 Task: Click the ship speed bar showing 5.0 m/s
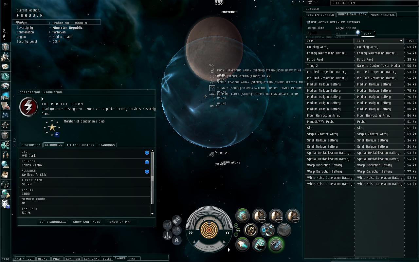[209, 247]
